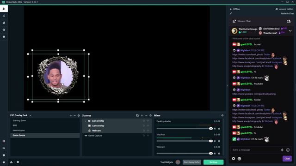296x166 pixels.
Task: Toggle lock on Game Capture source
Action: [144, 136]
